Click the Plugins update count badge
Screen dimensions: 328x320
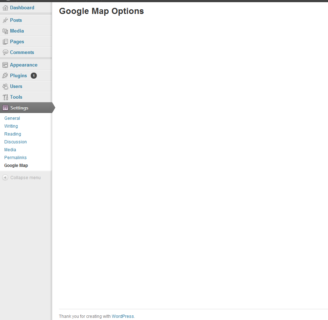[x=34, y=75]
